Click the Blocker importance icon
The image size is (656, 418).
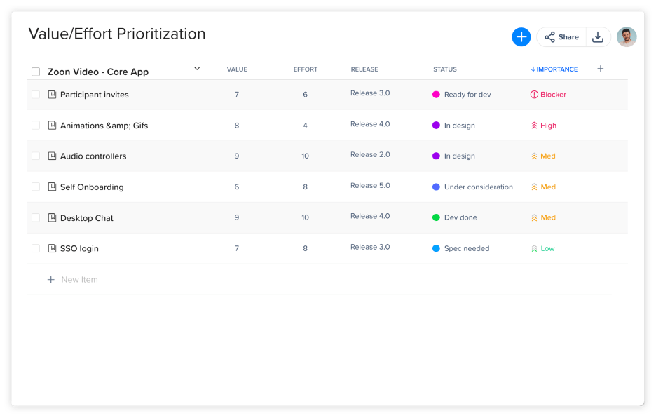[534, 95]
